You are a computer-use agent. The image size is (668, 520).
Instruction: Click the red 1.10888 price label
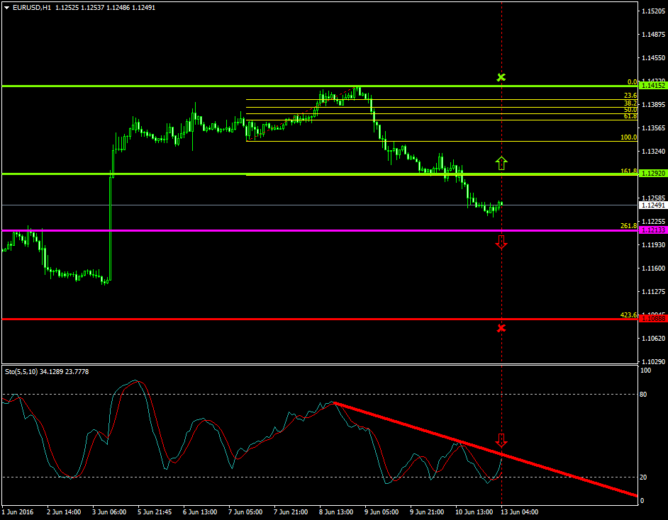pyautogui.click(x=652, y=319)
